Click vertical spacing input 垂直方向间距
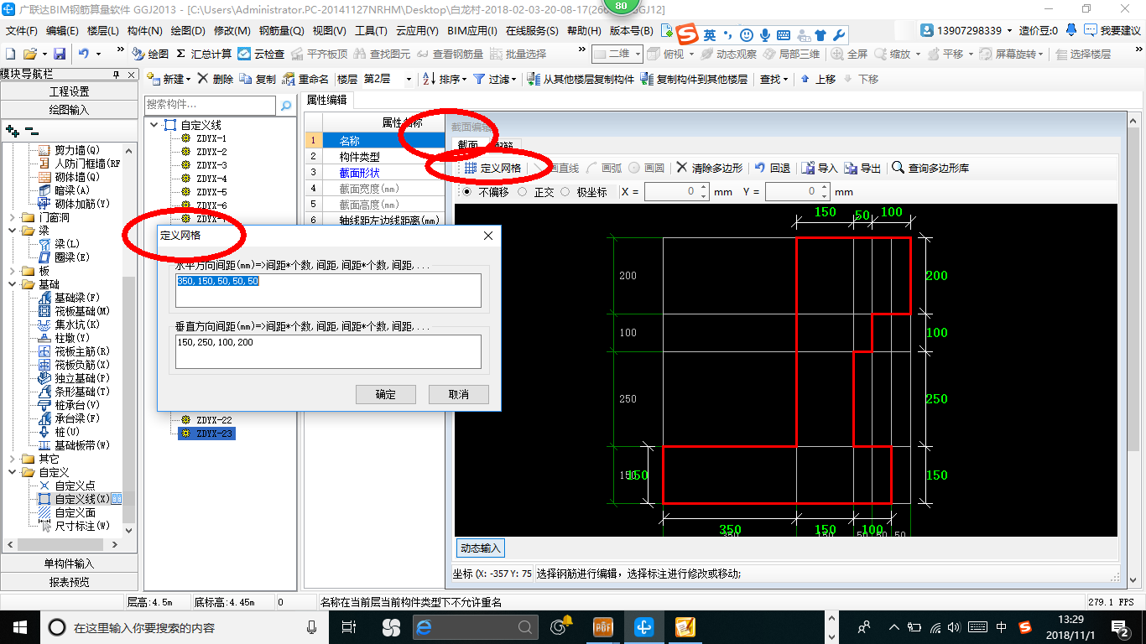This screenshot has width=1146, height=644. (x=329, y=352)
